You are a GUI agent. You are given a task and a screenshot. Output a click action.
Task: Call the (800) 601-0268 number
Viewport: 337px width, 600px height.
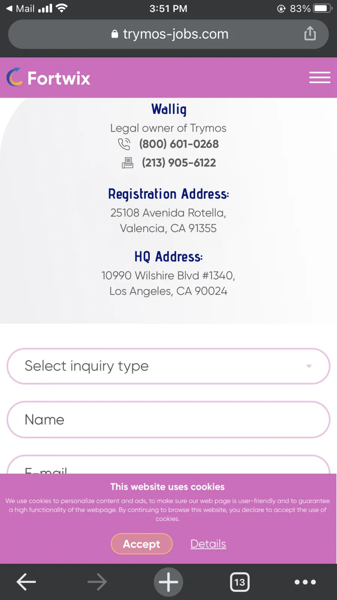(x=179, y=144)
